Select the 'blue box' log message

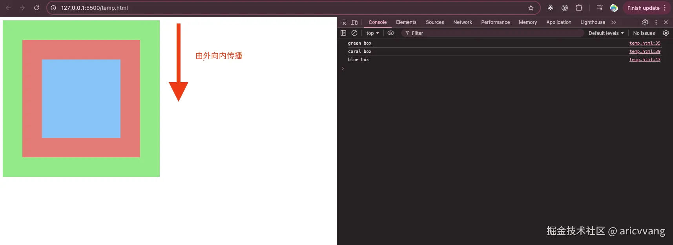(358, 60)
